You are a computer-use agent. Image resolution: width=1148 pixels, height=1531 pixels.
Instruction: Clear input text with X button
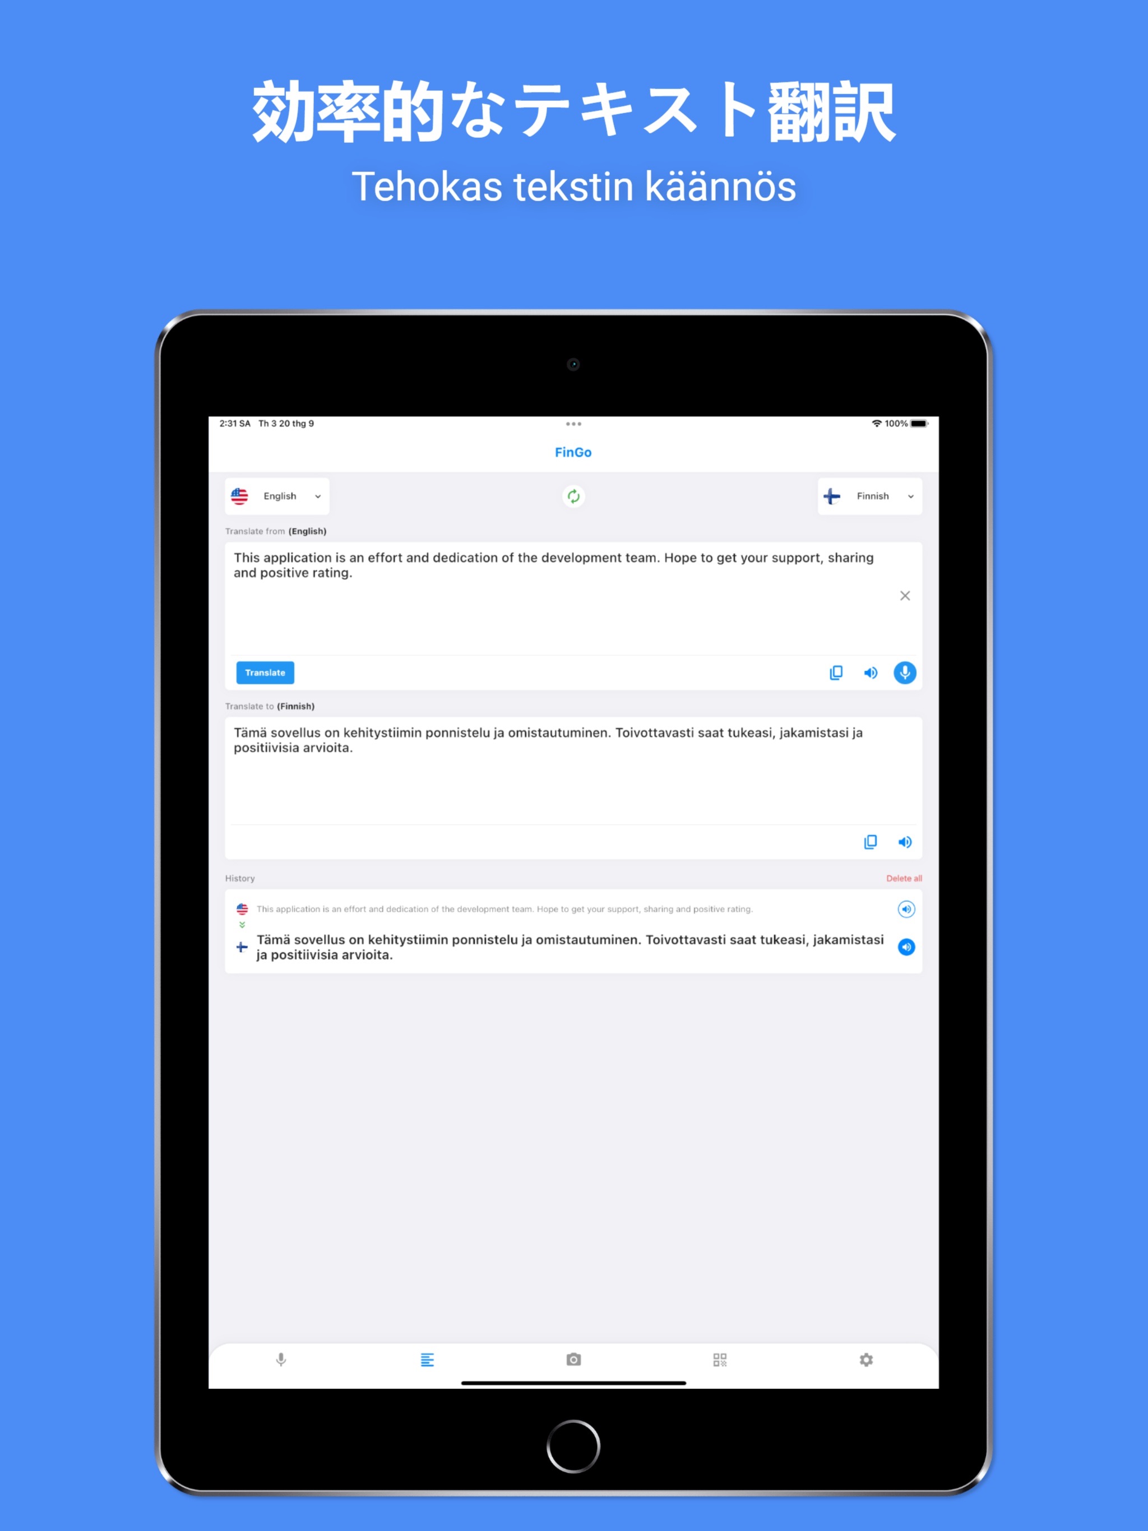[x=906, y=596]
